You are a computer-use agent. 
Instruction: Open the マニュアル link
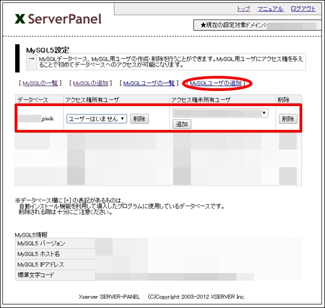[x=270, y=9]
